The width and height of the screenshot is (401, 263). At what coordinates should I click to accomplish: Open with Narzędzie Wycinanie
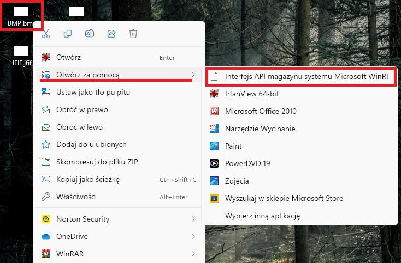pos(300,129)
